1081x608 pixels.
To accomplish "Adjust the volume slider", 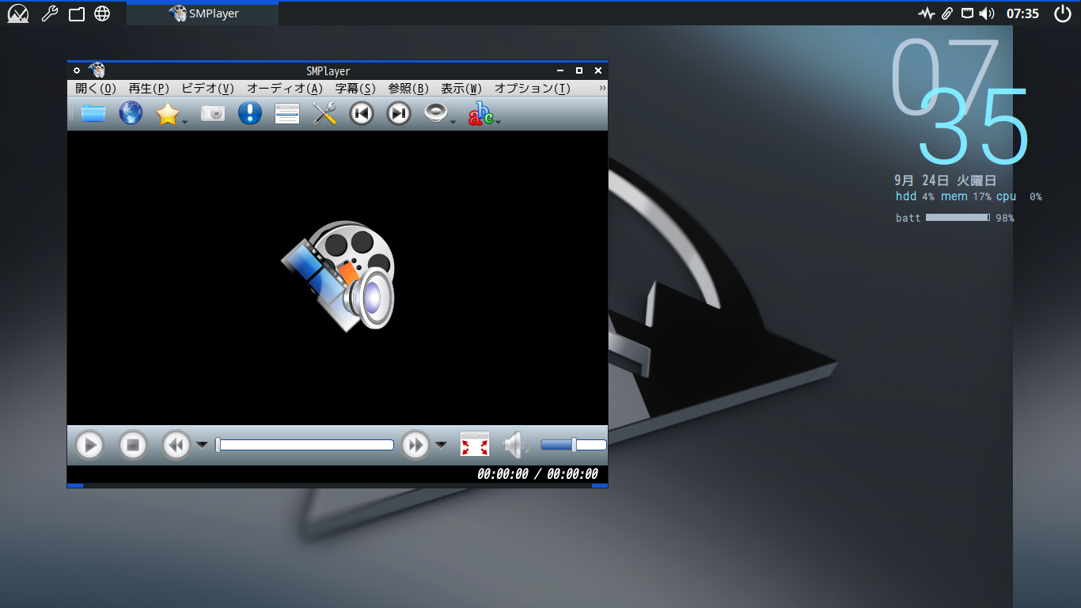I will tap(573, 445).
